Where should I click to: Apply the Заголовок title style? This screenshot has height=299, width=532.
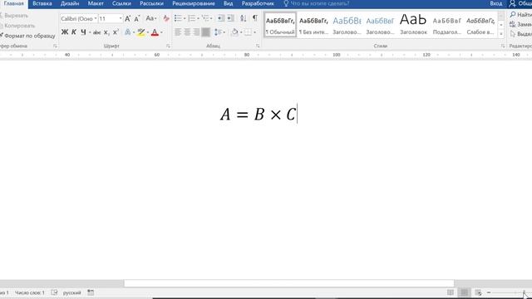[413, 25]
